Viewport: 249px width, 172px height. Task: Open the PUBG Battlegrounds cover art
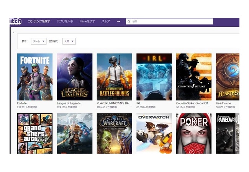pos(114,77)
